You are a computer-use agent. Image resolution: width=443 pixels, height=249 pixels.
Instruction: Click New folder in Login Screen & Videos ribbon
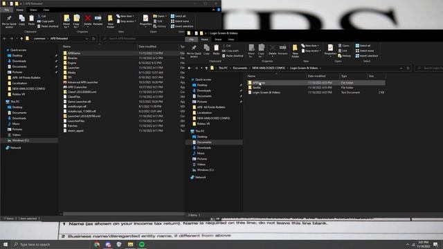(295, 50)
